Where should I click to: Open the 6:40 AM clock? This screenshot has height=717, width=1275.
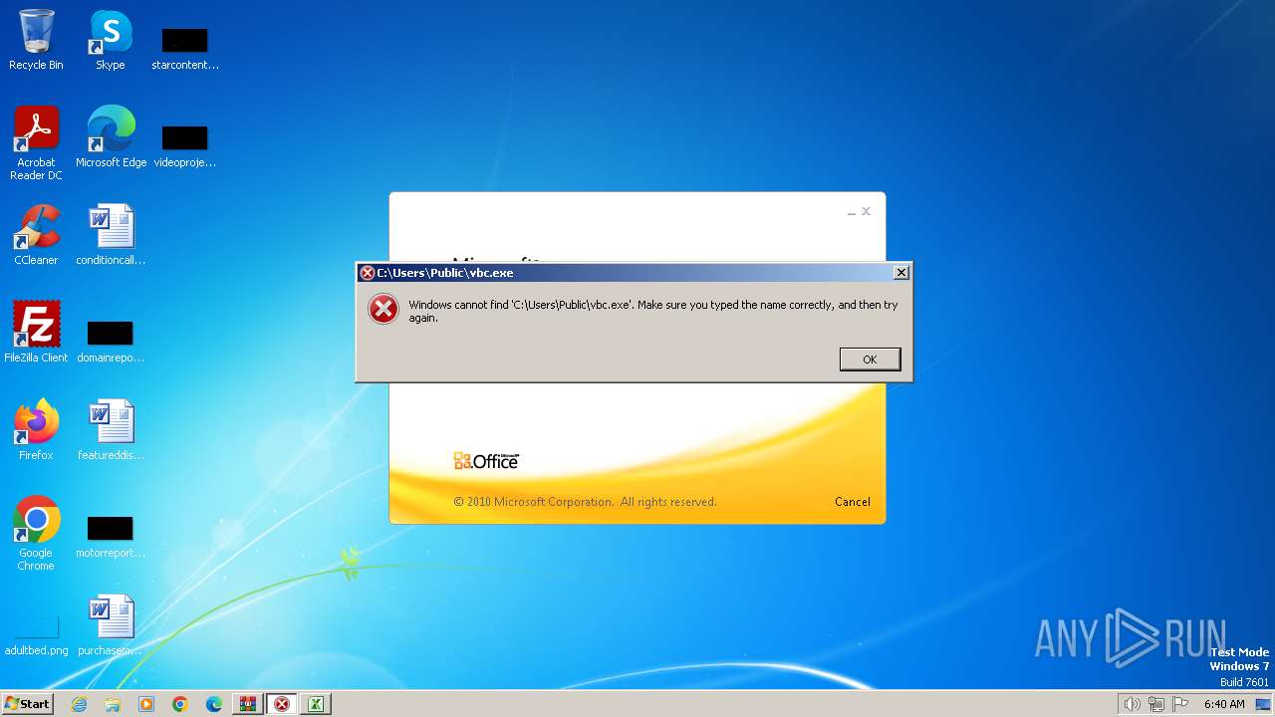pos(1224,704)
